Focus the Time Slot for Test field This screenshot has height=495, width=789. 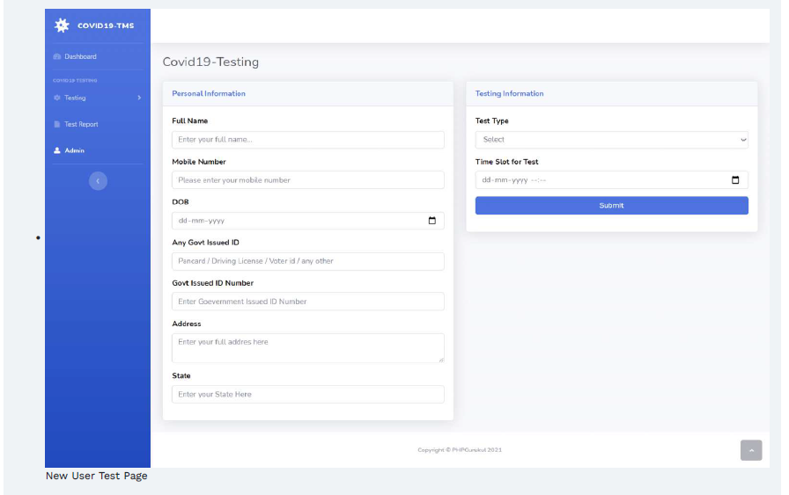[x=611, y=180]
